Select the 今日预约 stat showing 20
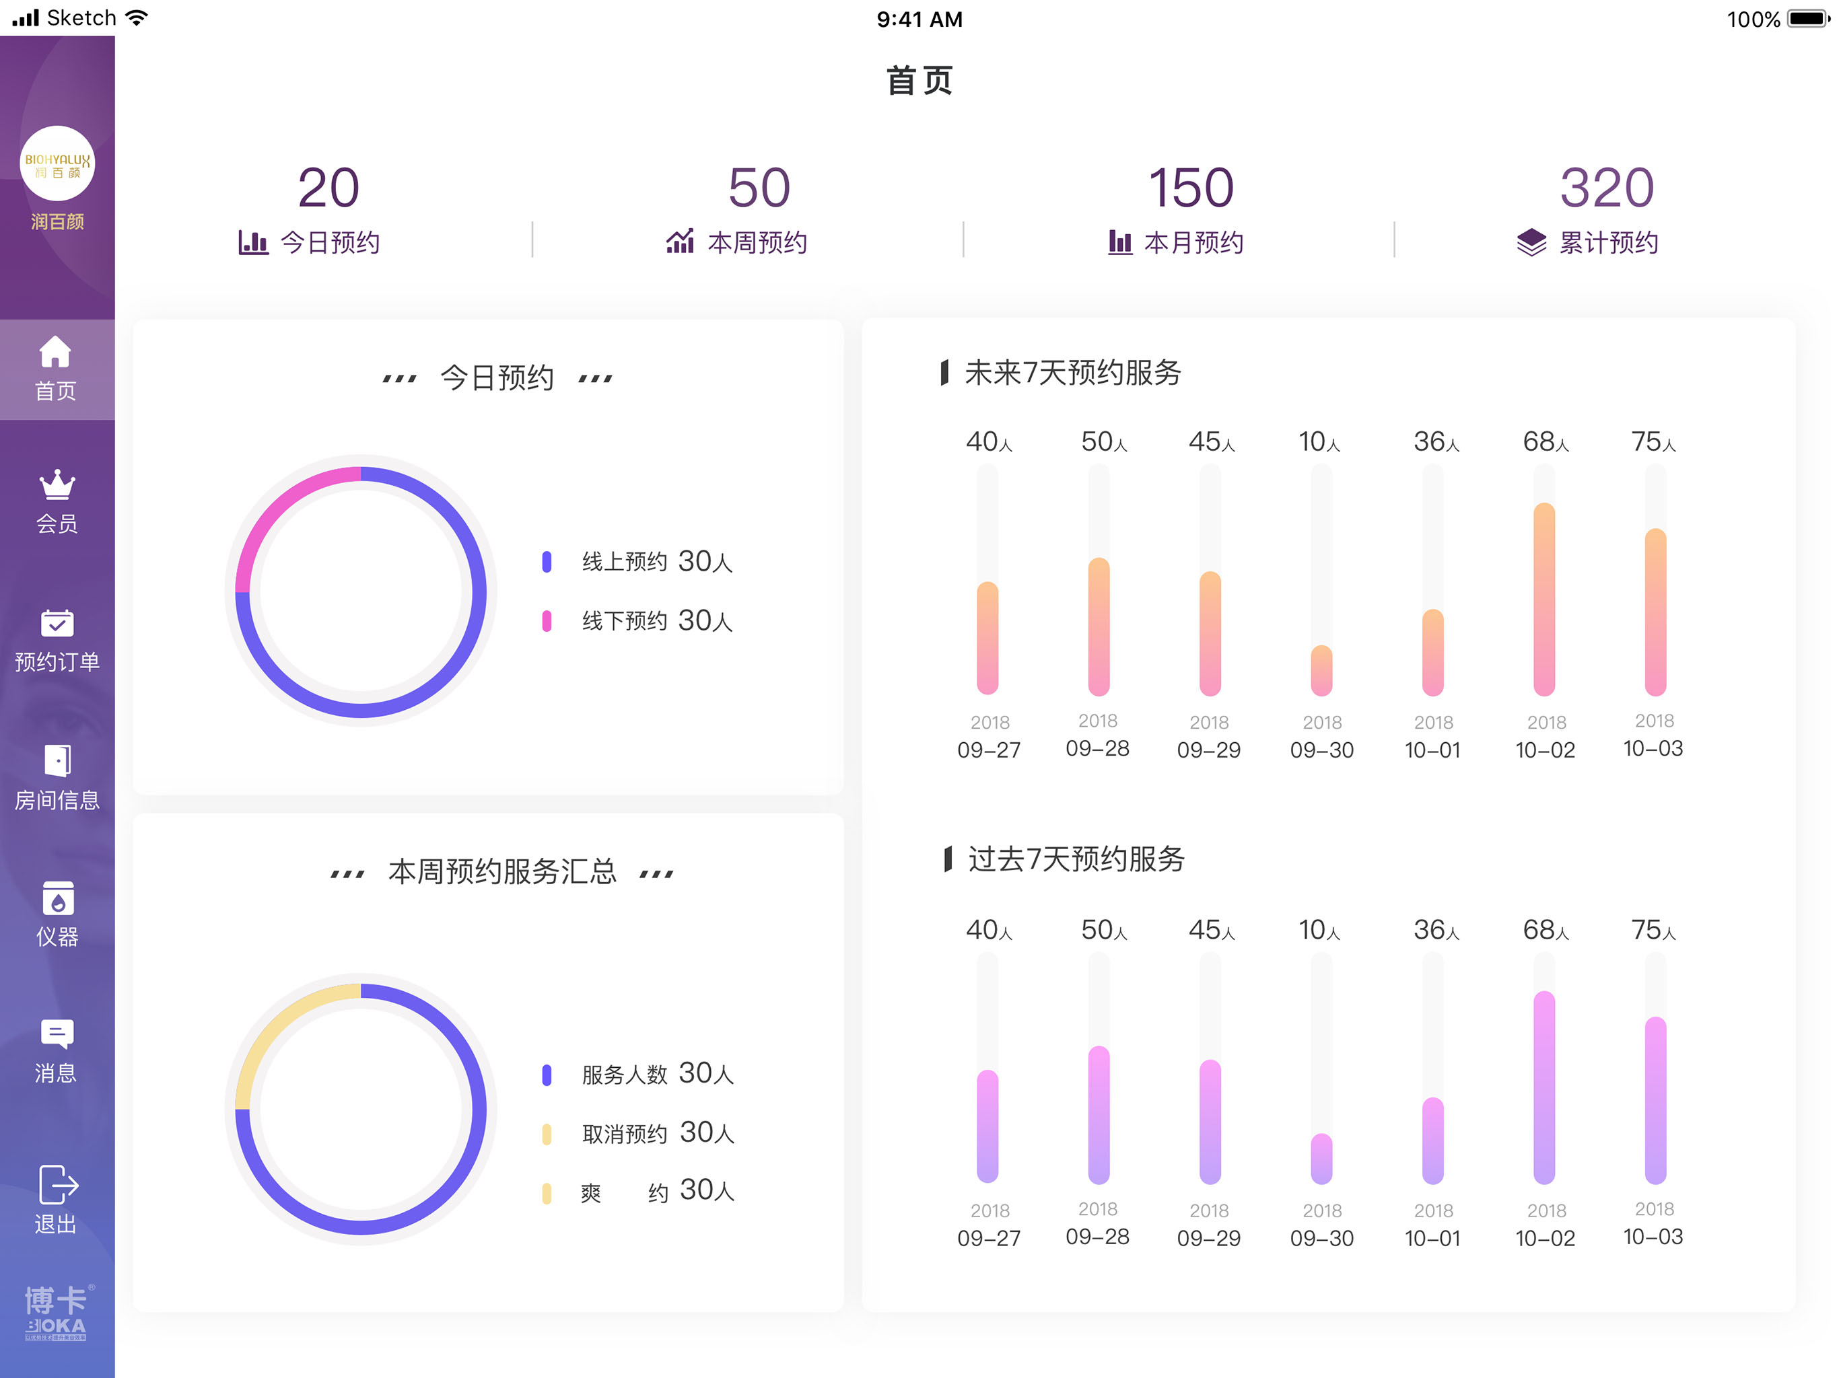 point(328,188)
